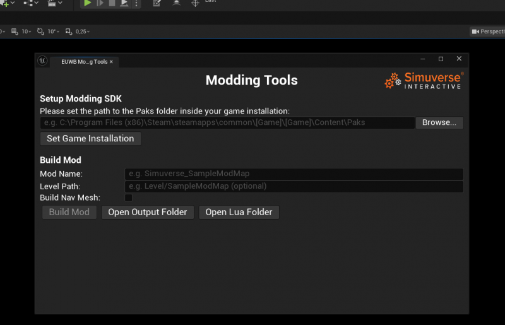Click the Stop square icon in the toolbar
This screenshot has width=505, height=325.
pyautogui.click(x=112, y=3)
